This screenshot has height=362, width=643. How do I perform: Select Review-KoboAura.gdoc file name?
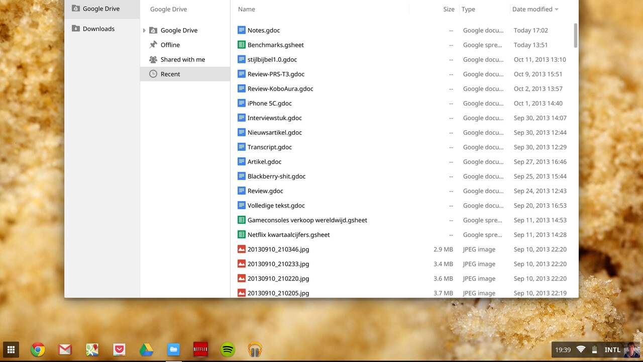click(x=280, y=88)
